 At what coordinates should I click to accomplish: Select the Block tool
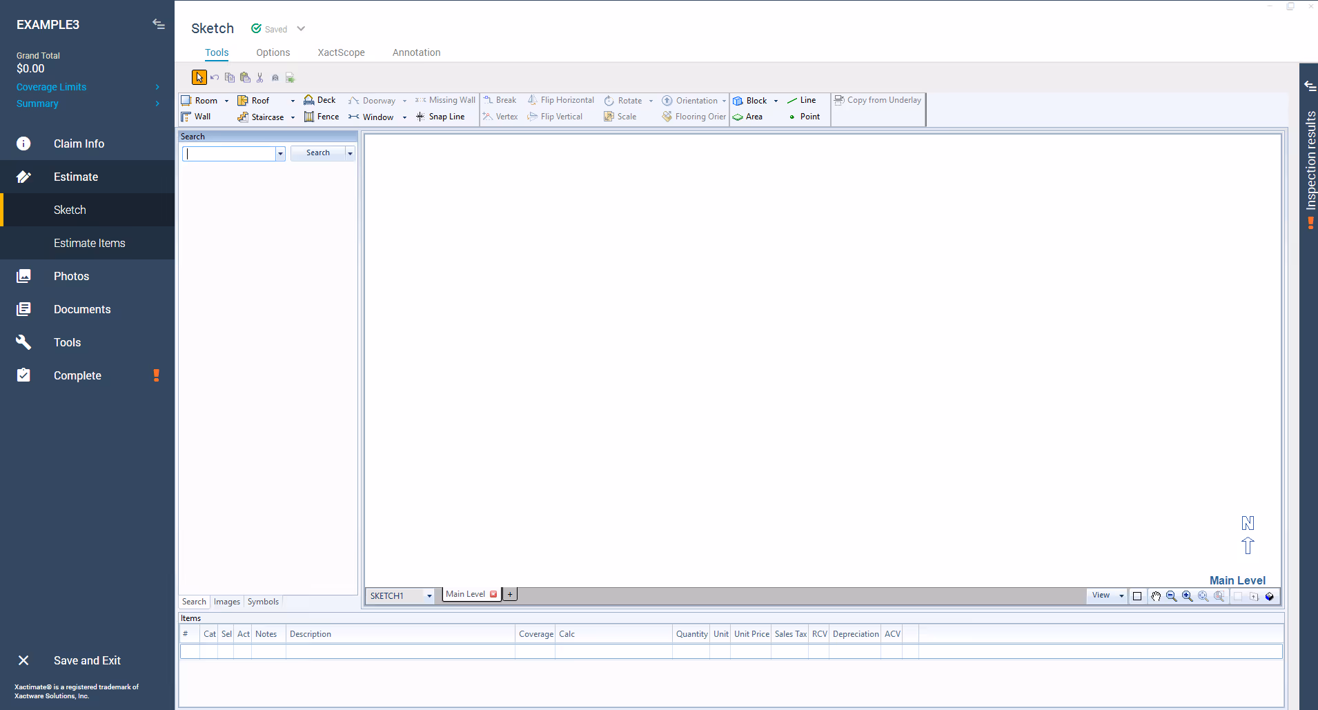point(750,101)
